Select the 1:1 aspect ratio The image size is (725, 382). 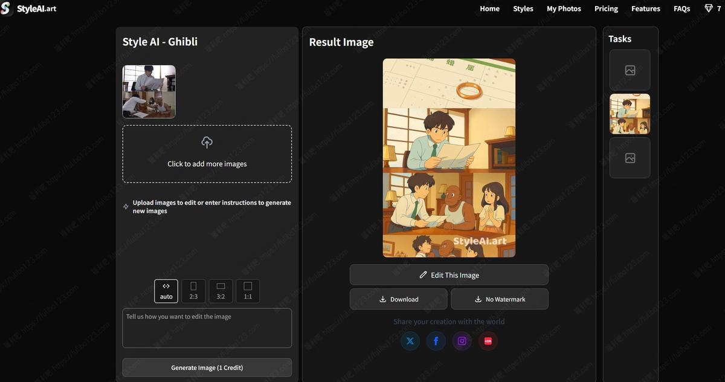tap(248, 291)
